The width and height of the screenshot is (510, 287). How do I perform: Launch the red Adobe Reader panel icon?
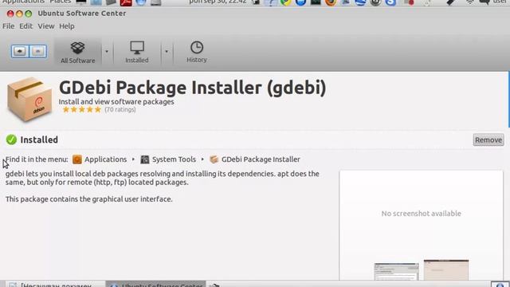(x=126, y=2)
